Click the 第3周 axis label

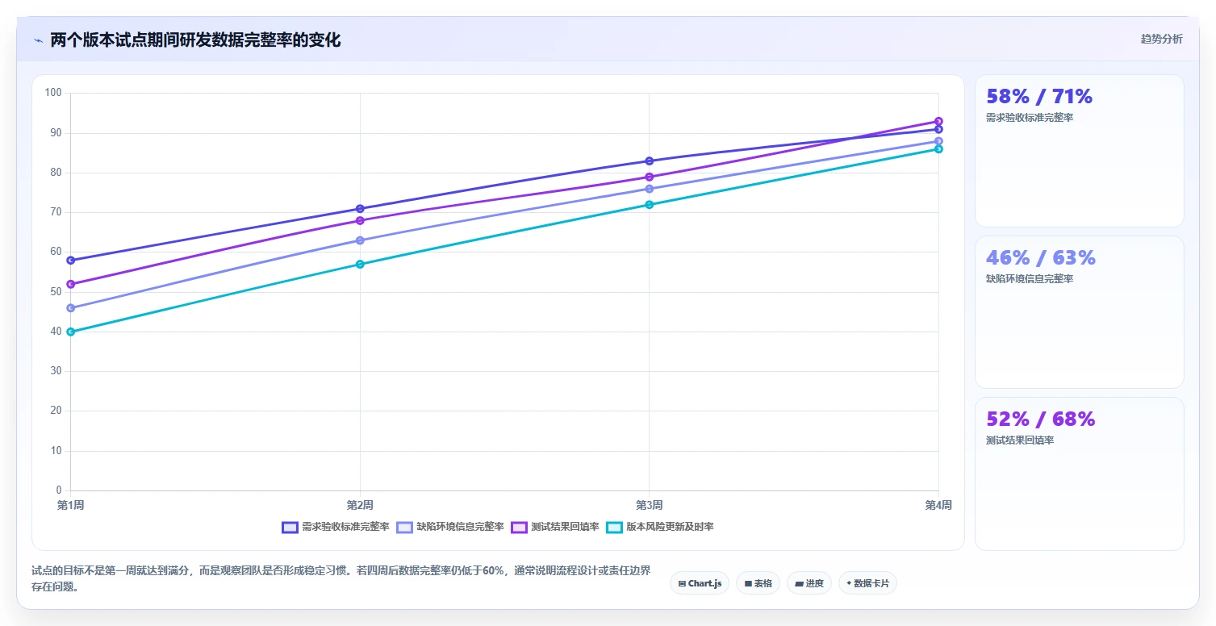650,506
